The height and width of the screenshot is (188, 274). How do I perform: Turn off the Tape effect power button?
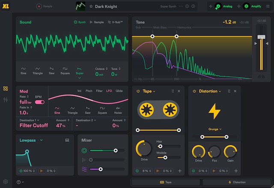pos(138,91)
